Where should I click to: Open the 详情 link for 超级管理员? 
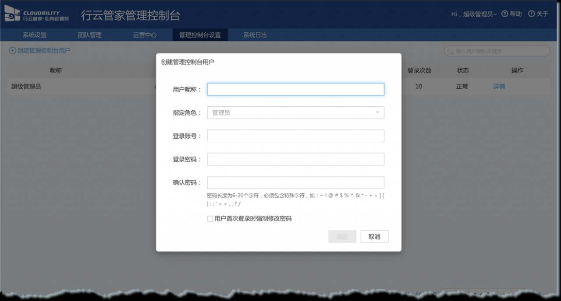click(499, 87)
